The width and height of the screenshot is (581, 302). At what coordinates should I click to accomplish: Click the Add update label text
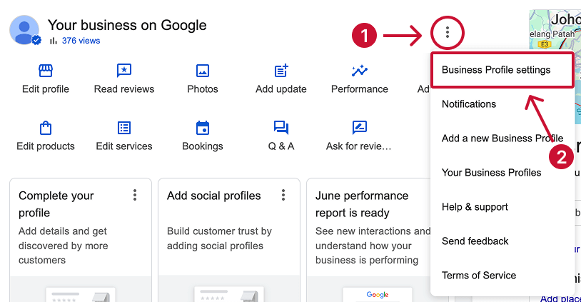coord(281,89)
